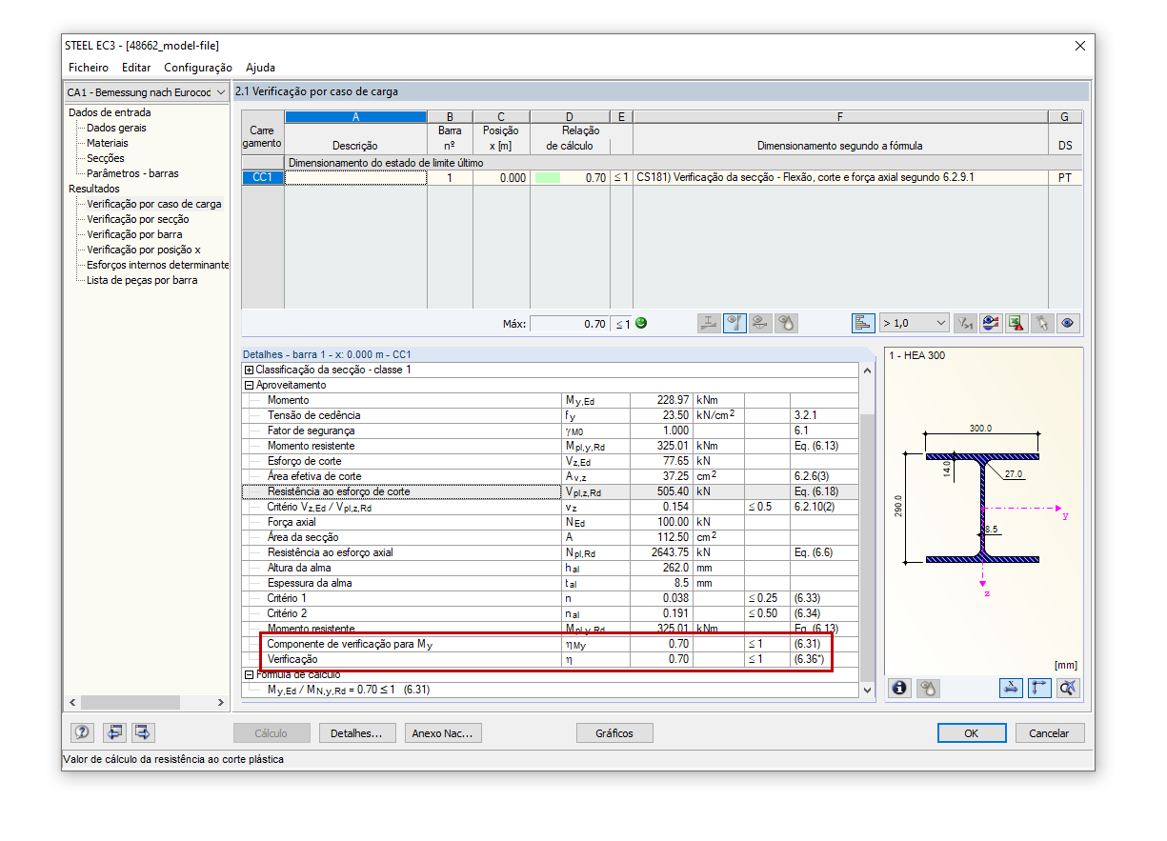Click the section info icon under HEA 300 drawing
The width and height of the screenshot is (1167, 841).
[x=900, y=688]
